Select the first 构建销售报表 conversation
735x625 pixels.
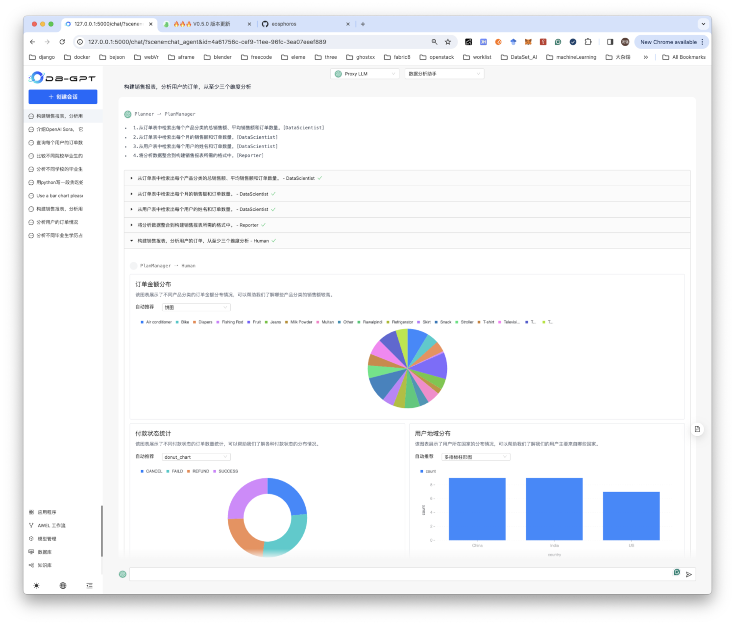click(63, 116)
